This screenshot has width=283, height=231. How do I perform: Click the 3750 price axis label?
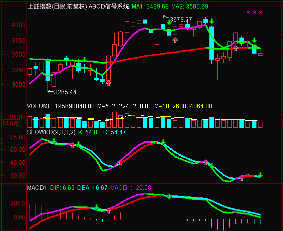coord(19,40)
